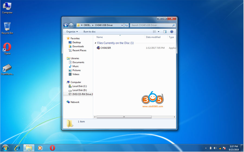Viewport: 244px width, 152px height.
Task: Click the CH340 USB Driver breadcrumb
Action: pos(104,25)
